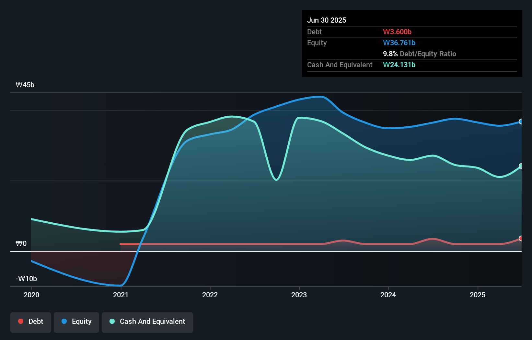Select the Cash endpoint marker on the chart

pyautogui.click(x=521, y=166)
